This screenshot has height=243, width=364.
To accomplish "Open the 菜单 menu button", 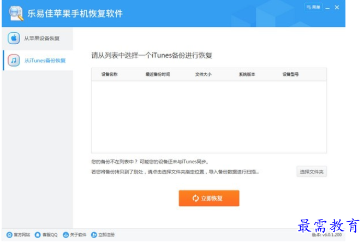I will (x=313, y=7).
